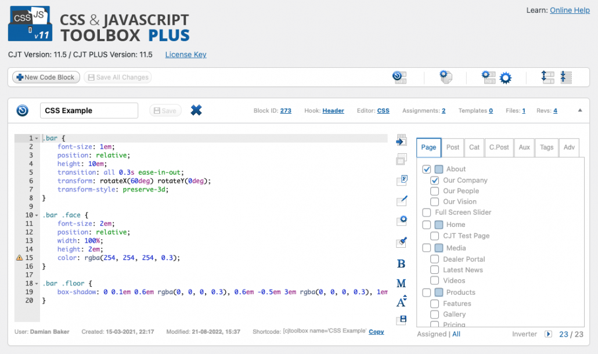The width and height of the screenshot is (598, 354).
Task: Fold the .bar .floor rule at line 18
Action: [x=37, y=284]
